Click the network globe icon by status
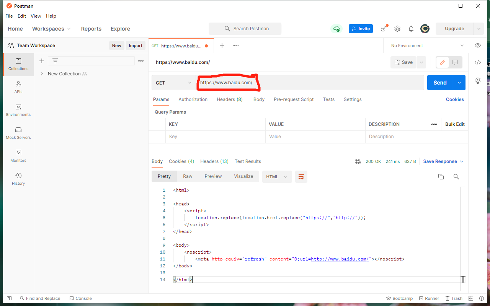 click(x=358, y=161)
